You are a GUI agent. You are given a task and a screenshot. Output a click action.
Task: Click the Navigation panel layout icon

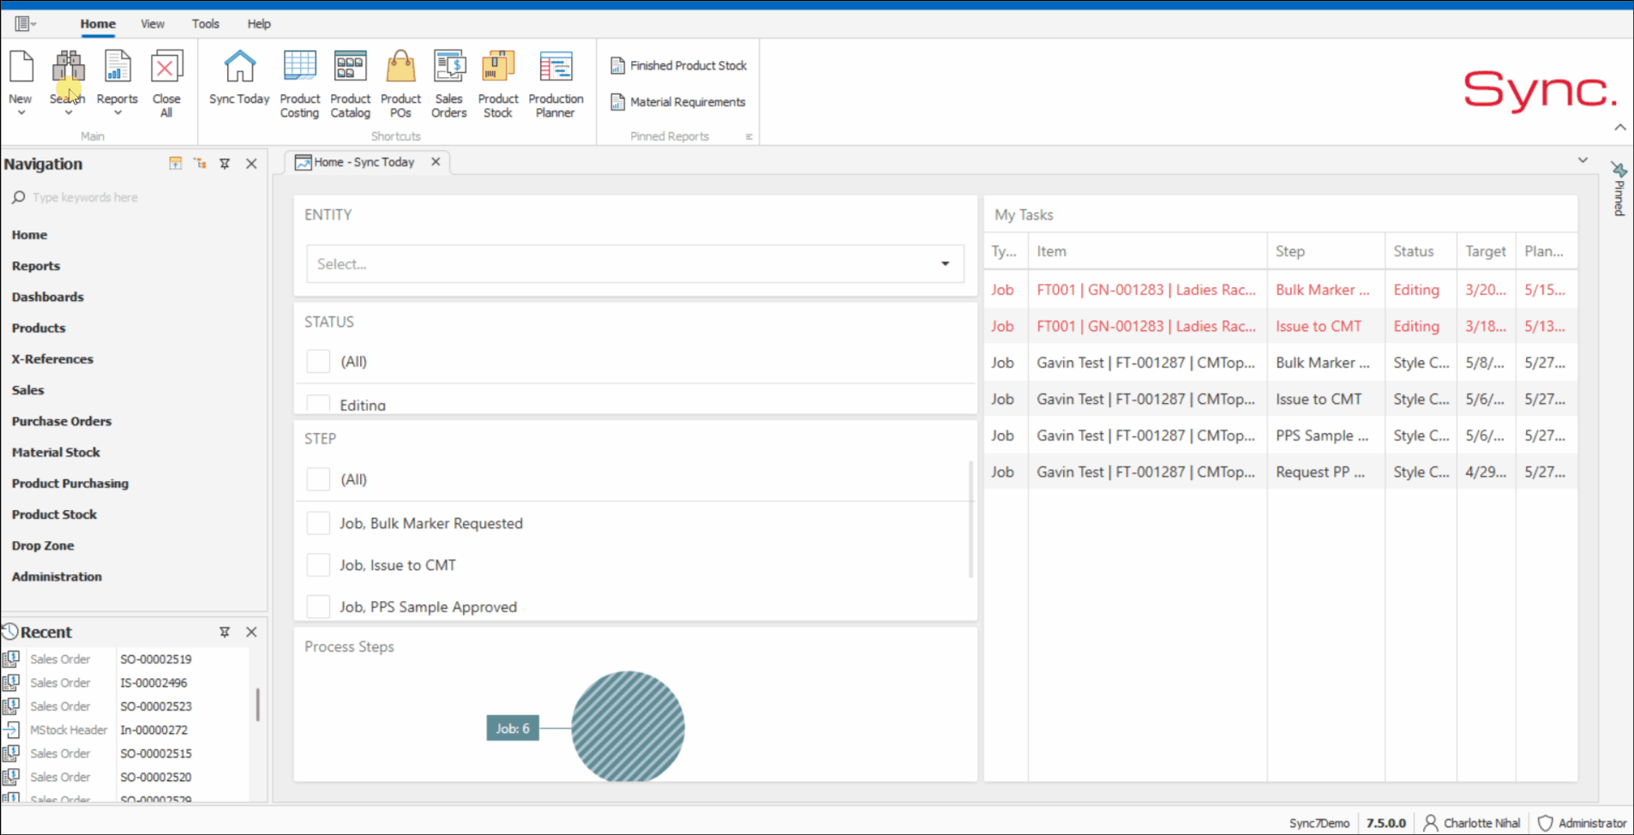click(x=176, y=163)
